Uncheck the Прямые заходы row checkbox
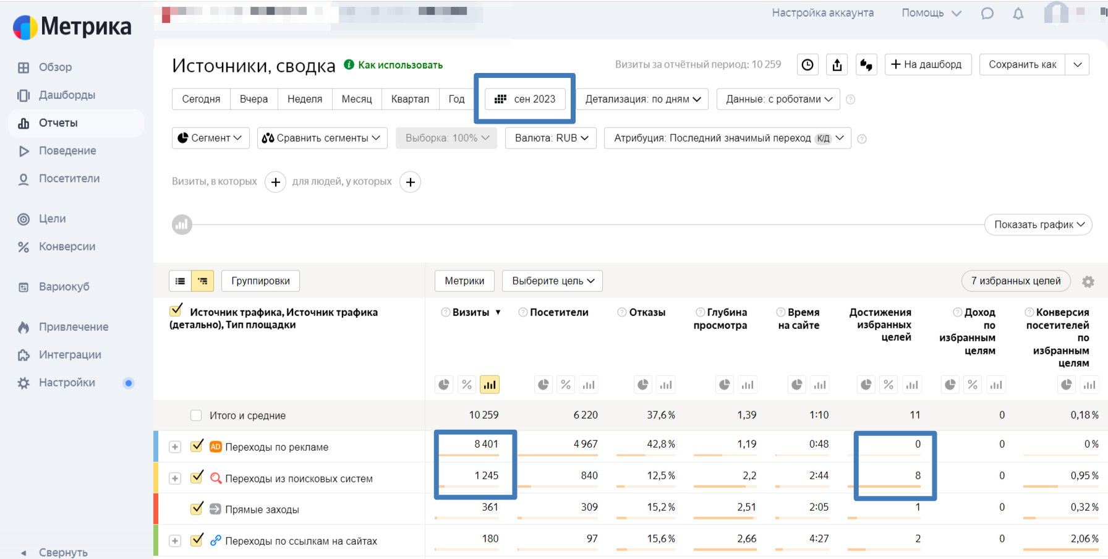Viewport: 1108px width, 559px height. point(197,509)
